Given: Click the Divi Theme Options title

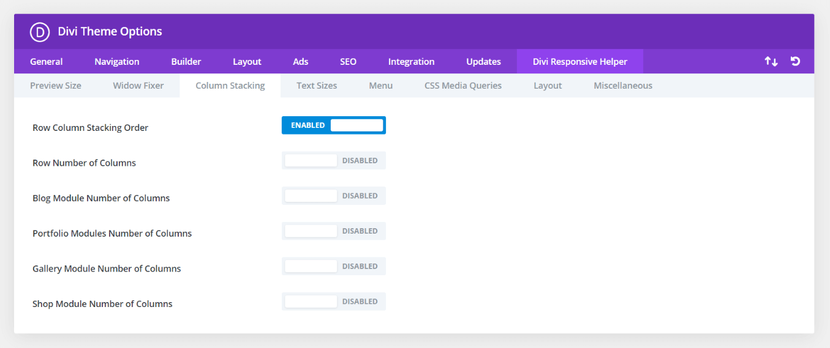Looking at the screenshot, I should pyautogui.click(x=110, y=32).
